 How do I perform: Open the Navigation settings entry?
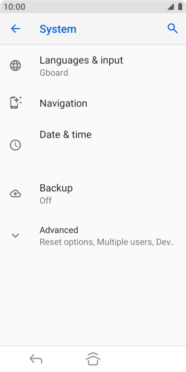pyautogui.click(x=93, y=103)
